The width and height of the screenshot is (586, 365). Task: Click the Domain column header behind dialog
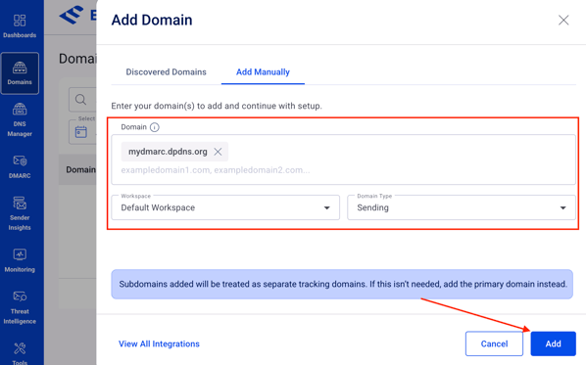(x=80, y=170)
